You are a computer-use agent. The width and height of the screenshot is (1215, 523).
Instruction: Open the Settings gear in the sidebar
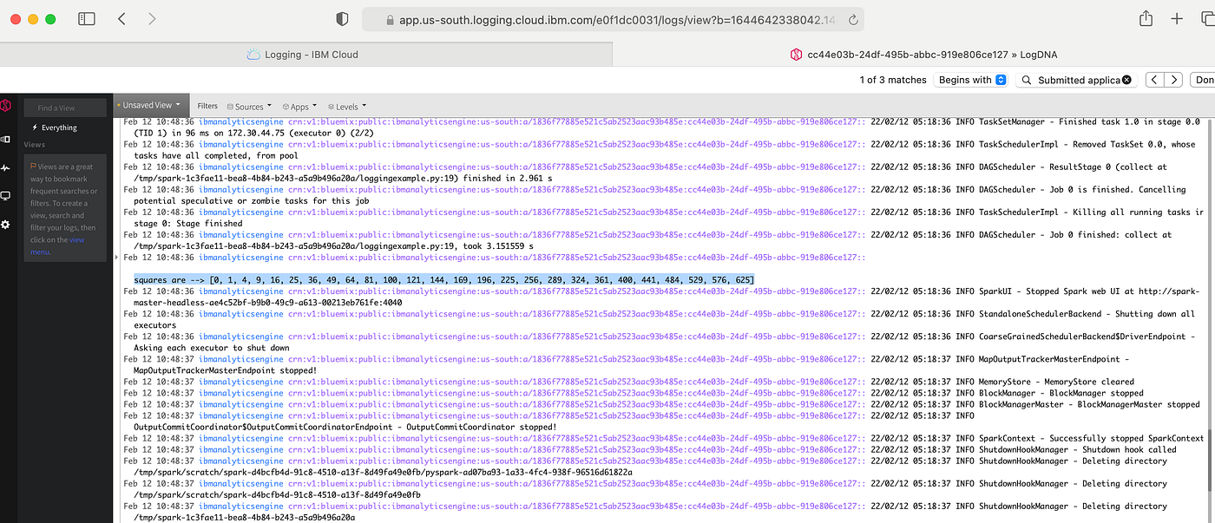[5, 225]
